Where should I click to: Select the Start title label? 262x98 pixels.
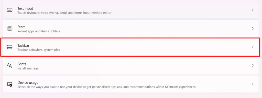(21, 27)
